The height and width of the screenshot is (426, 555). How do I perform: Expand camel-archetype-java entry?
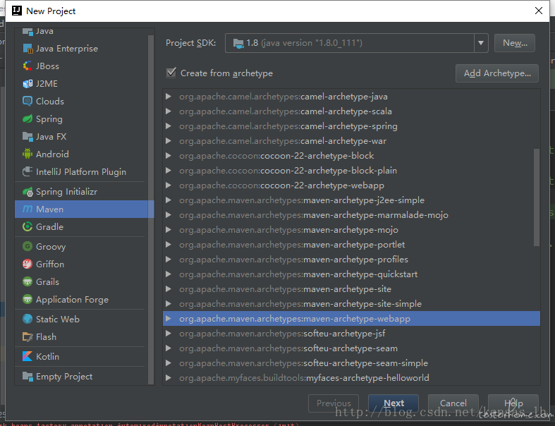[169, 97]
